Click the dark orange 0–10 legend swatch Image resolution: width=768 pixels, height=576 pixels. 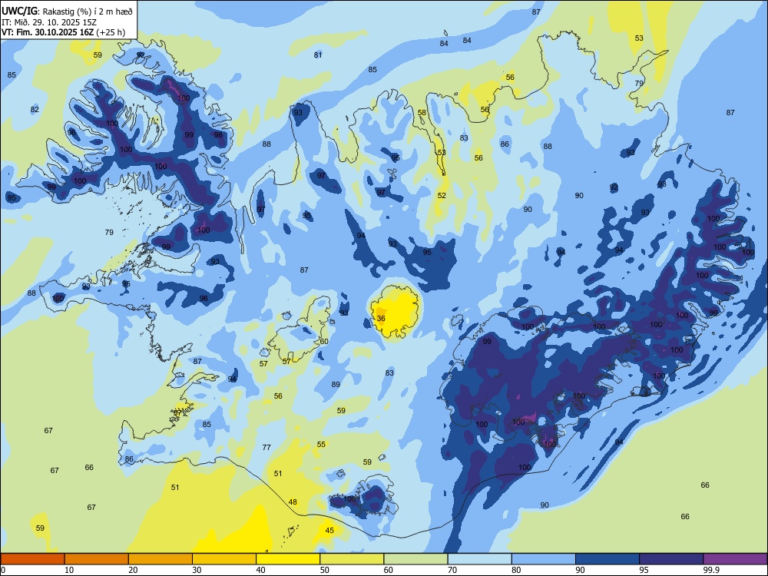(33, 559)
